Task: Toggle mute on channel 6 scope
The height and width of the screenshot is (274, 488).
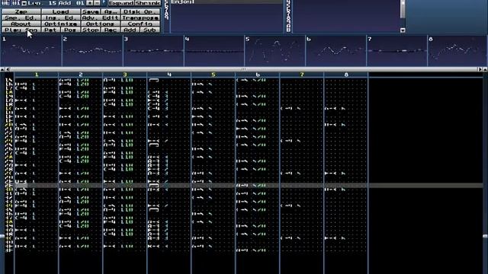Action: coord(336,51)
